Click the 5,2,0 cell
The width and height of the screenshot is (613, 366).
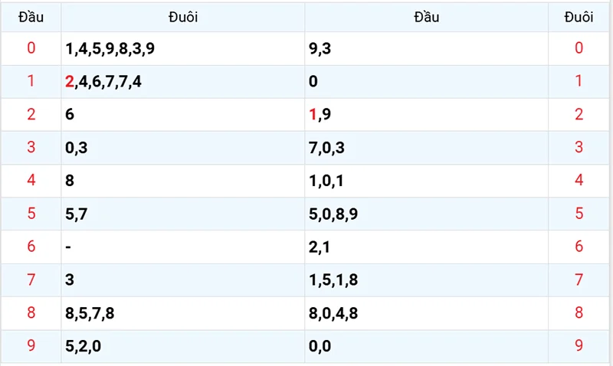pyautogui.click(x=83, y=347)
